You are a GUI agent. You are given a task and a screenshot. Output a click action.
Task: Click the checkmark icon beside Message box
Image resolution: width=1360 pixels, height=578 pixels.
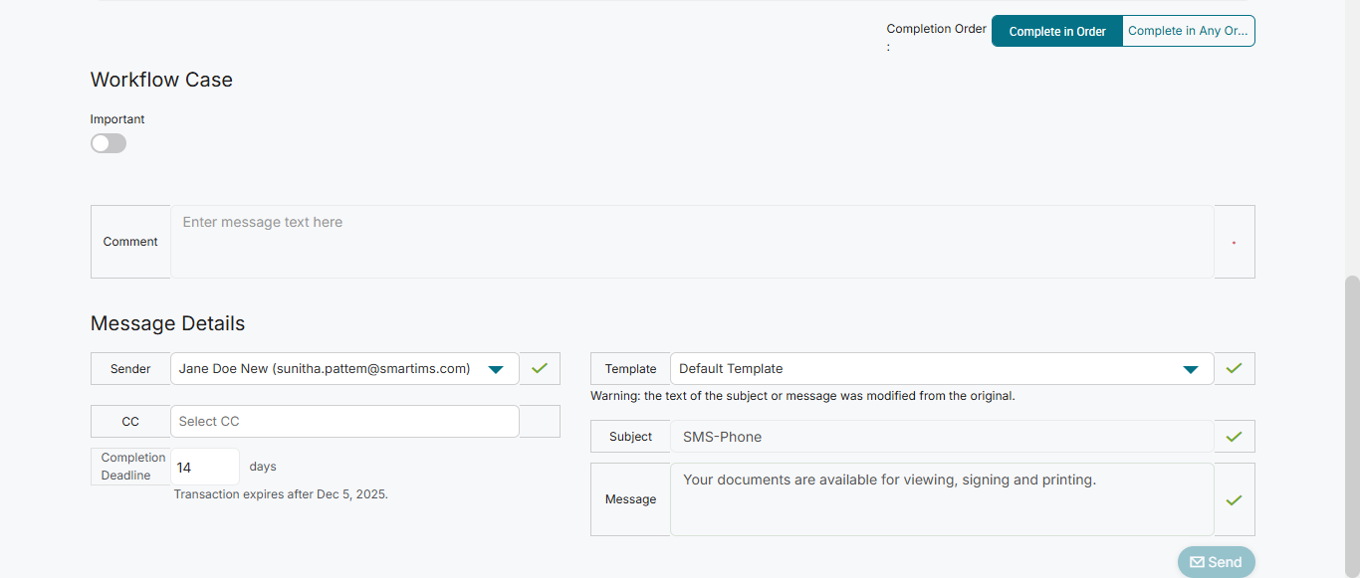pos(1235,499)
